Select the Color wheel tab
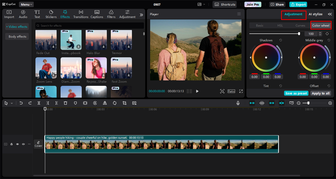Image resolution: width=336 pixels, height=179 pixels. [321, 25]
